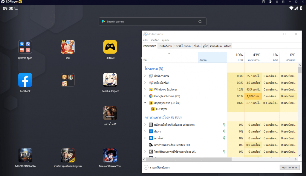Click the 1,076.1 memory cell for Chrome

click(x=253, y=96)
